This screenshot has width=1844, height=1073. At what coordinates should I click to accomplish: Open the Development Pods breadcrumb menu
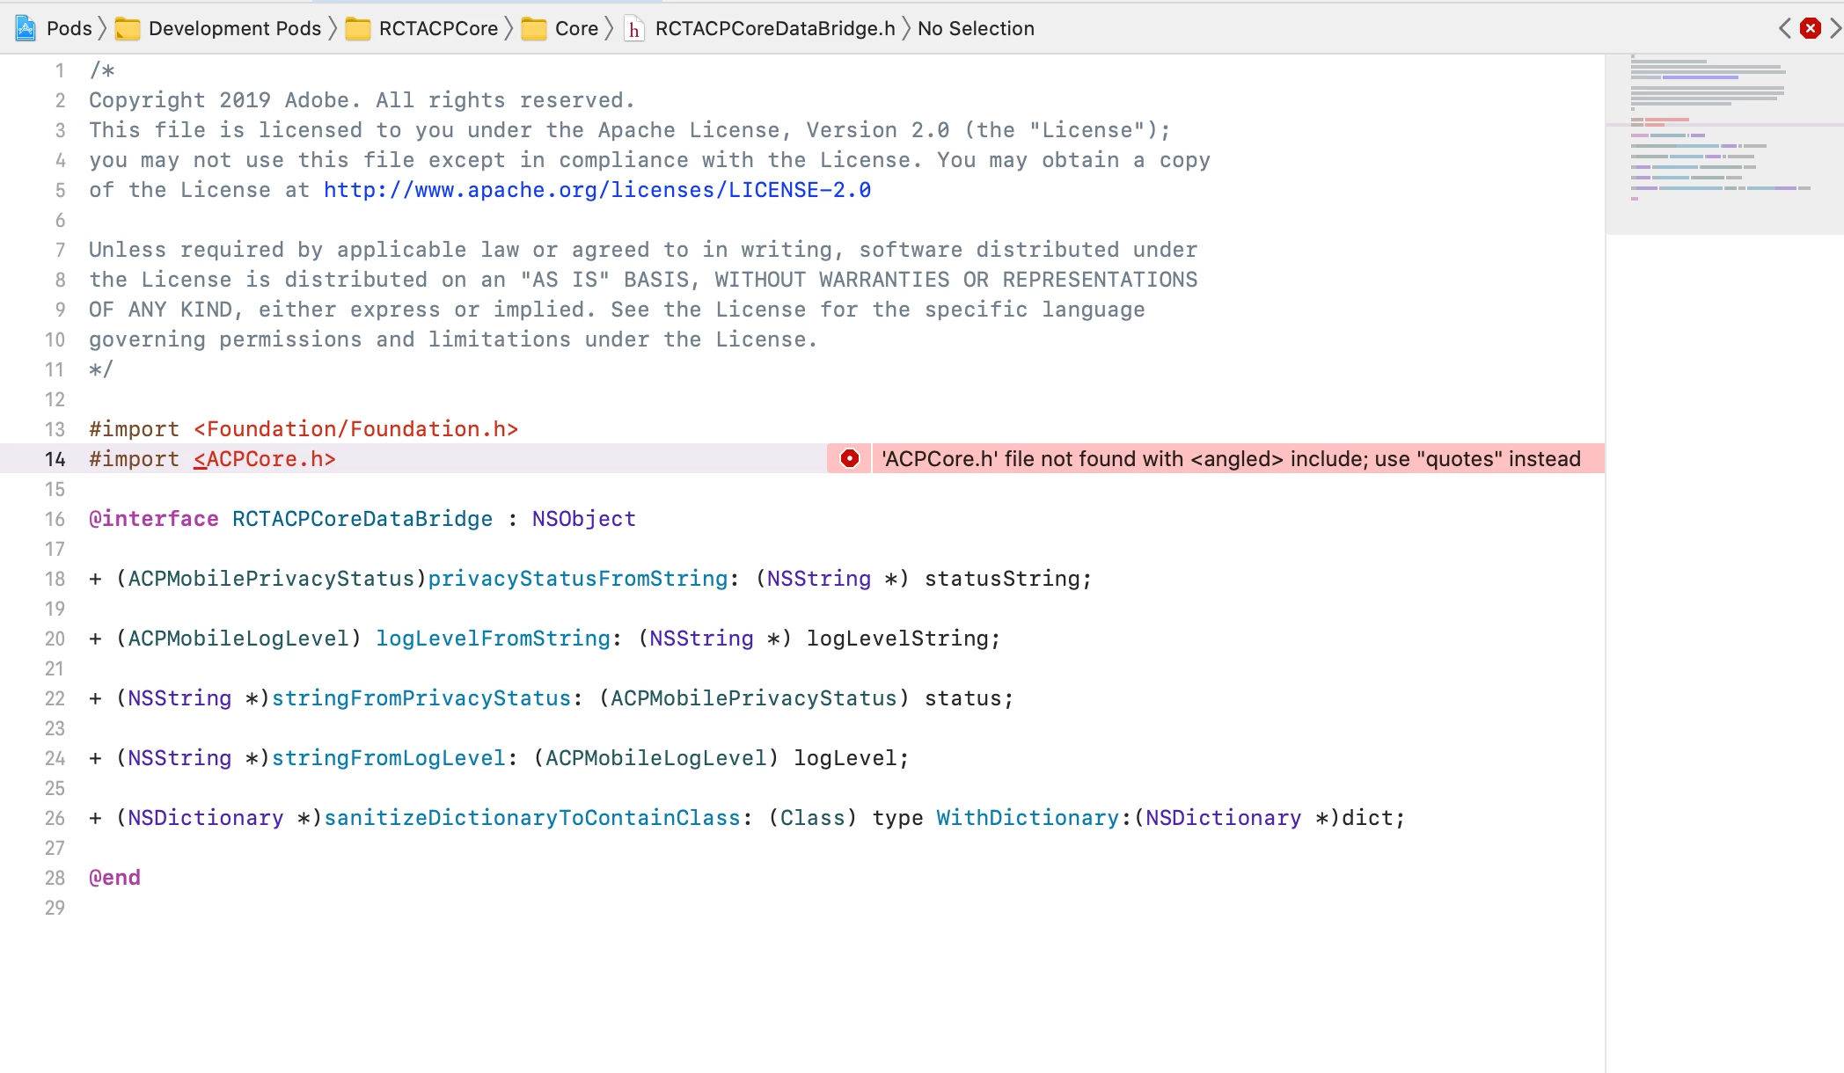pyautogui.click(x=234, y=29)
